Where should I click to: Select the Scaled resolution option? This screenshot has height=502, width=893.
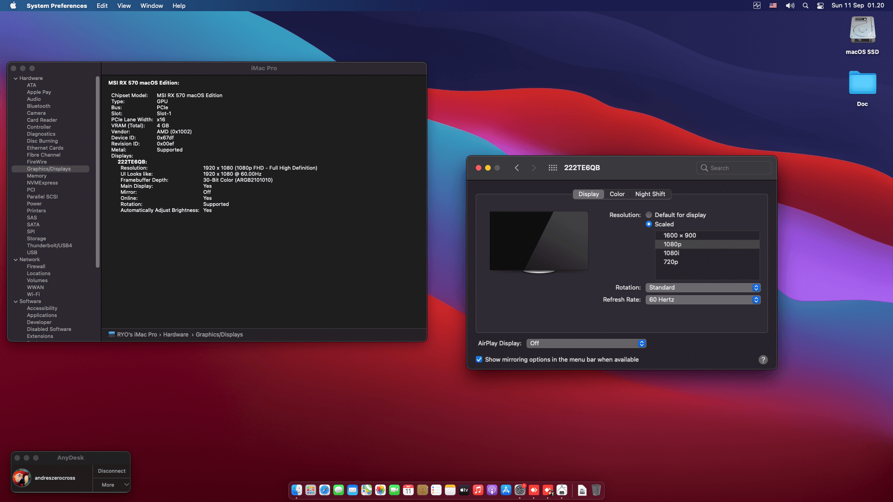[x=649, y=224]
